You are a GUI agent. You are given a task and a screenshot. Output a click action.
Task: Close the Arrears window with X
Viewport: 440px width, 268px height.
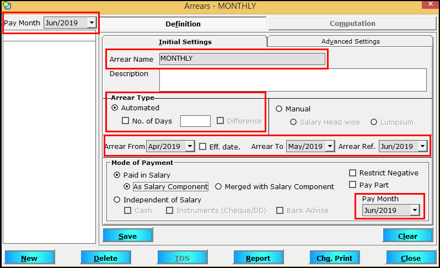coord(431,4)
